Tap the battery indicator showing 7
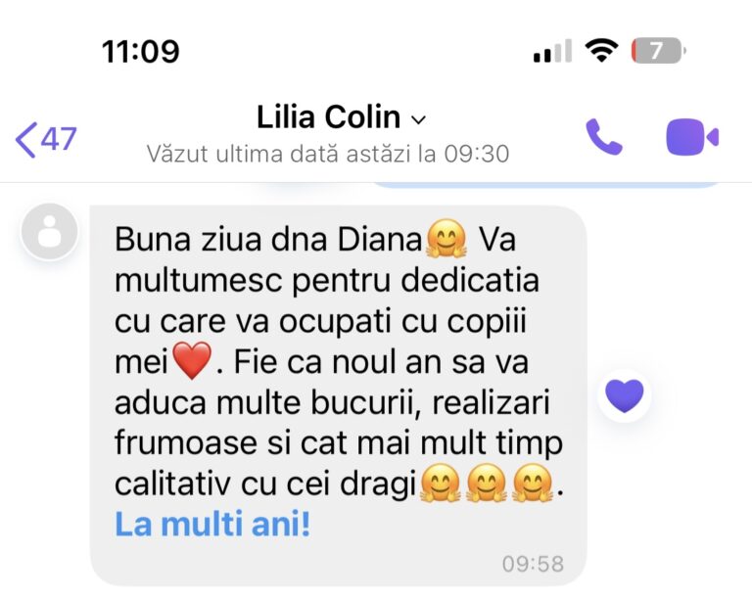 (x=658, y=50)
